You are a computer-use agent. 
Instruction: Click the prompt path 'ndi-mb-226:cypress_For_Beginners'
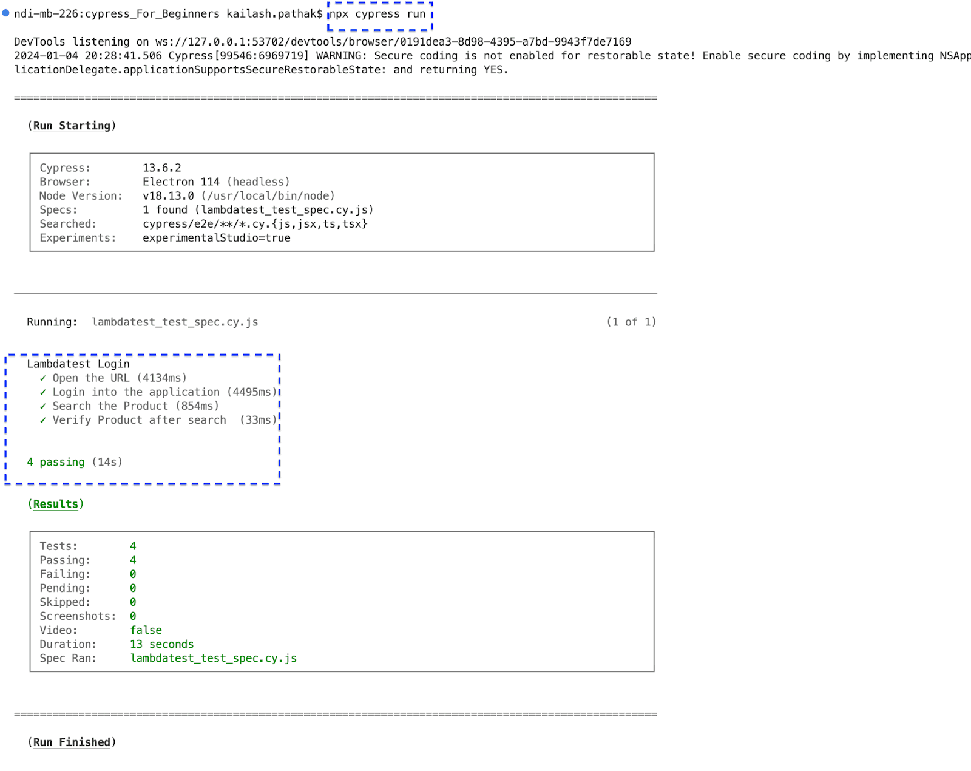[117, 14]
